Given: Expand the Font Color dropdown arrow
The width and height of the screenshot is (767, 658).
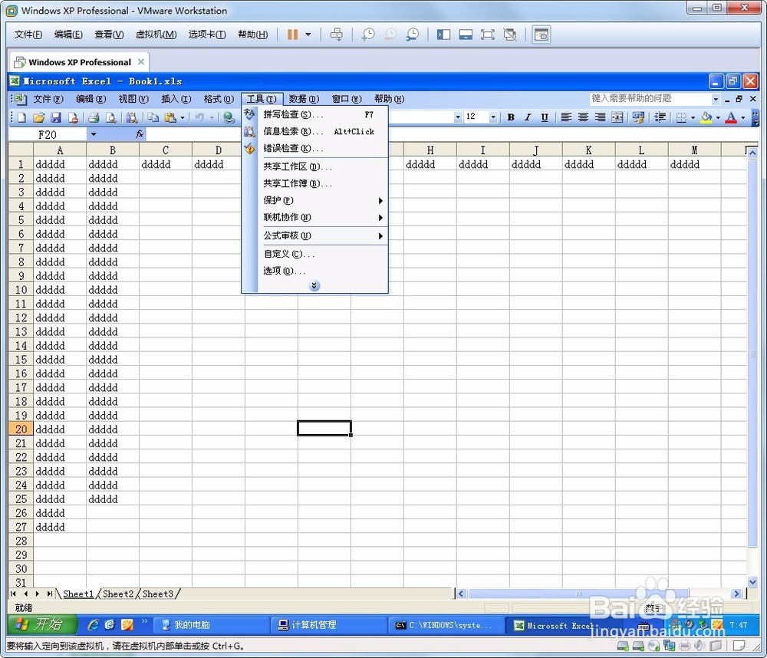Looking at the screenshot, I should [x=742, y=117].
